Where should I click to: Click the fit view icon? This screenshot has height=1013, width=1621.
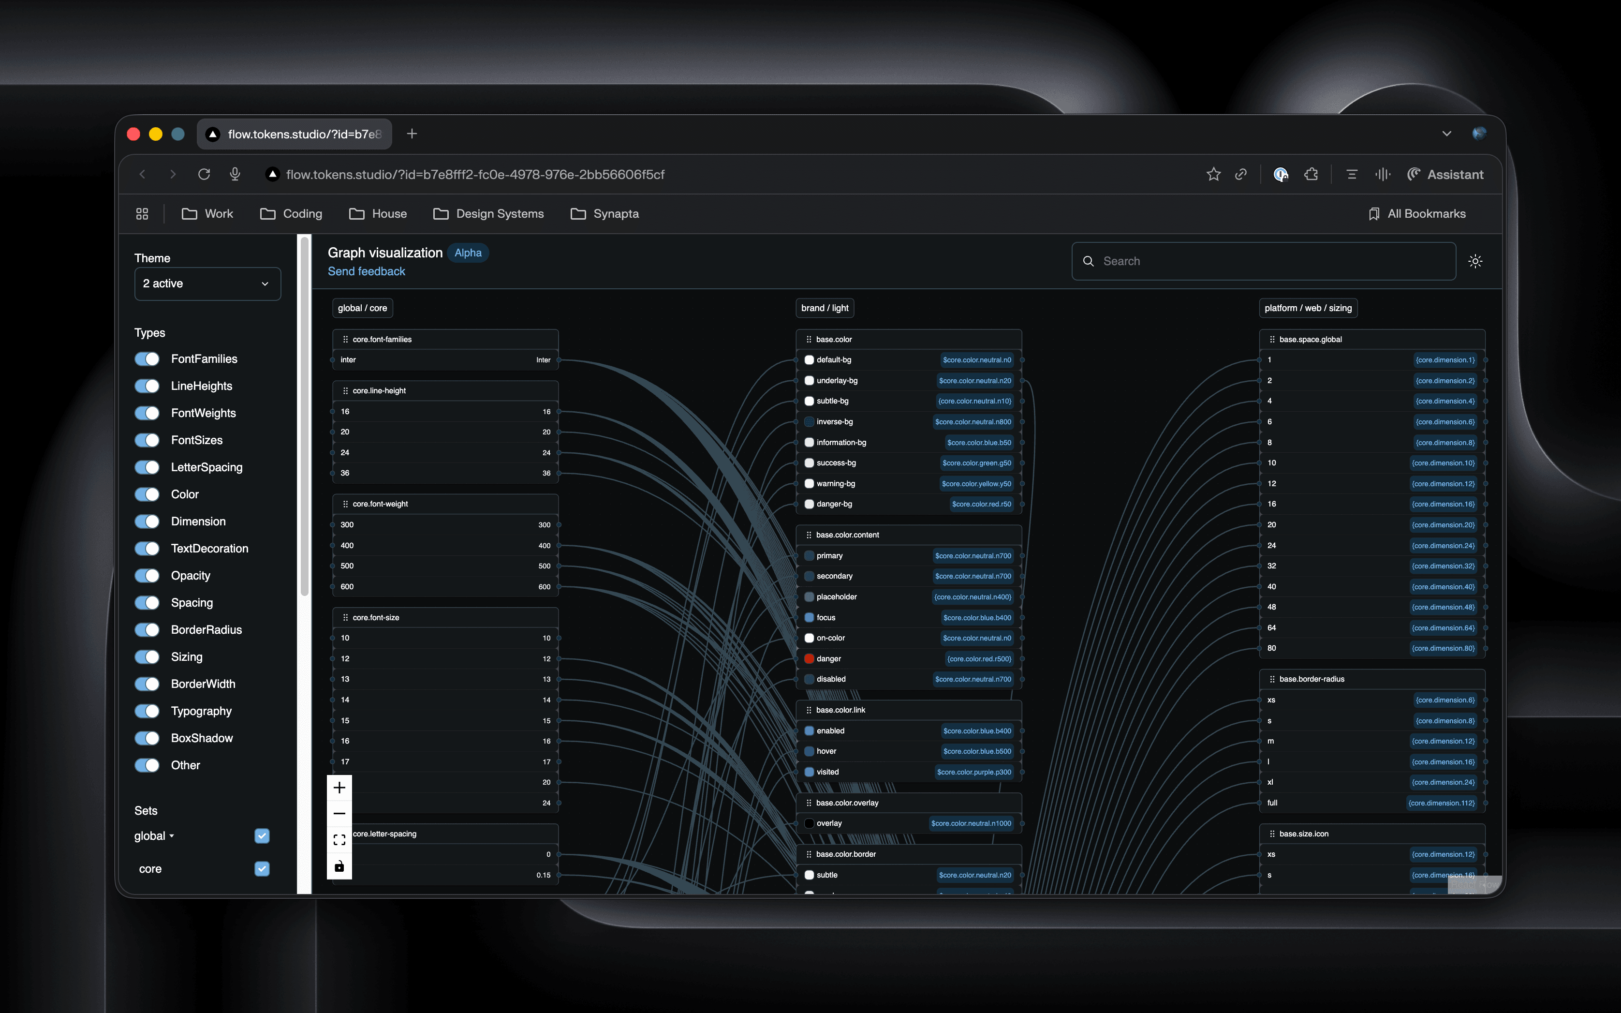pyautogui.click(x=339, y=839)
